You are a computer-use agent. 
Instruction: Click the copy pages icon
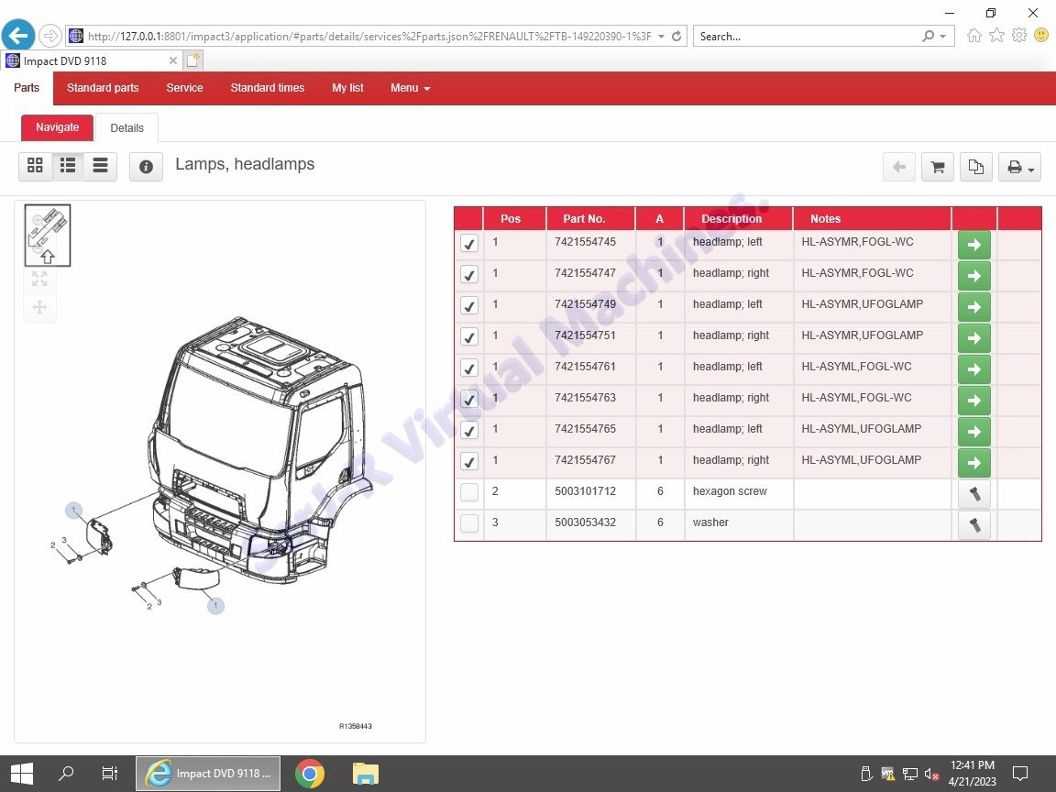click(x=976, y=166)
